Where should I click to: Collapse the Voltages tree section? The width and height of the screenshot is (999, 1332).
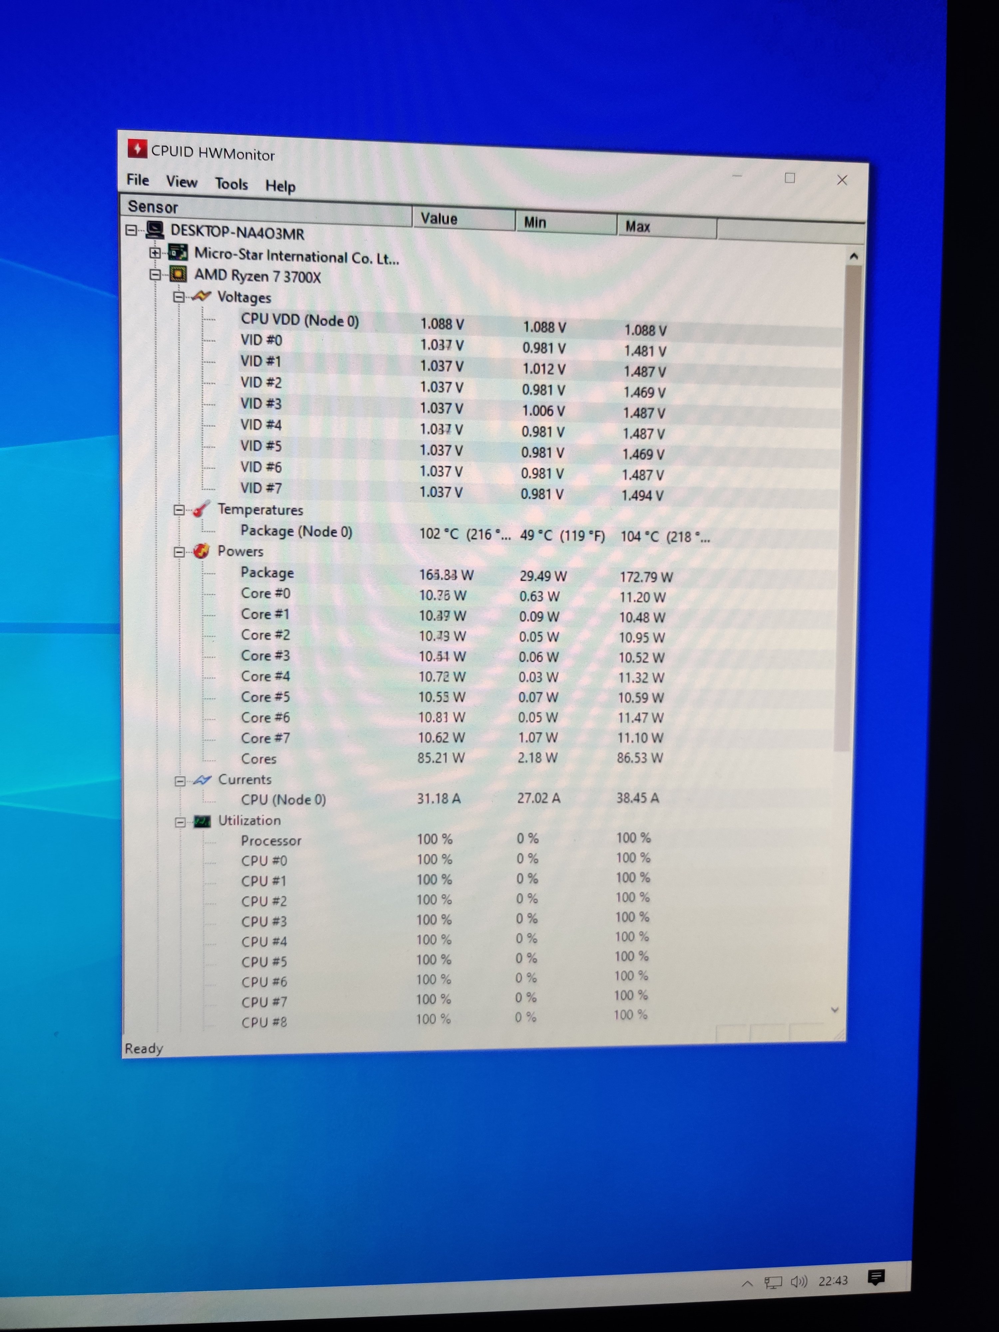(179, 297)
